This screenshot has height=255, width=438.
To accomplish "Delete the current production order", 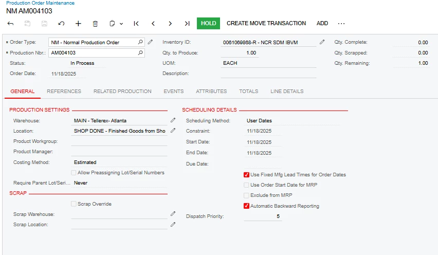I will [x=95, y=24].
